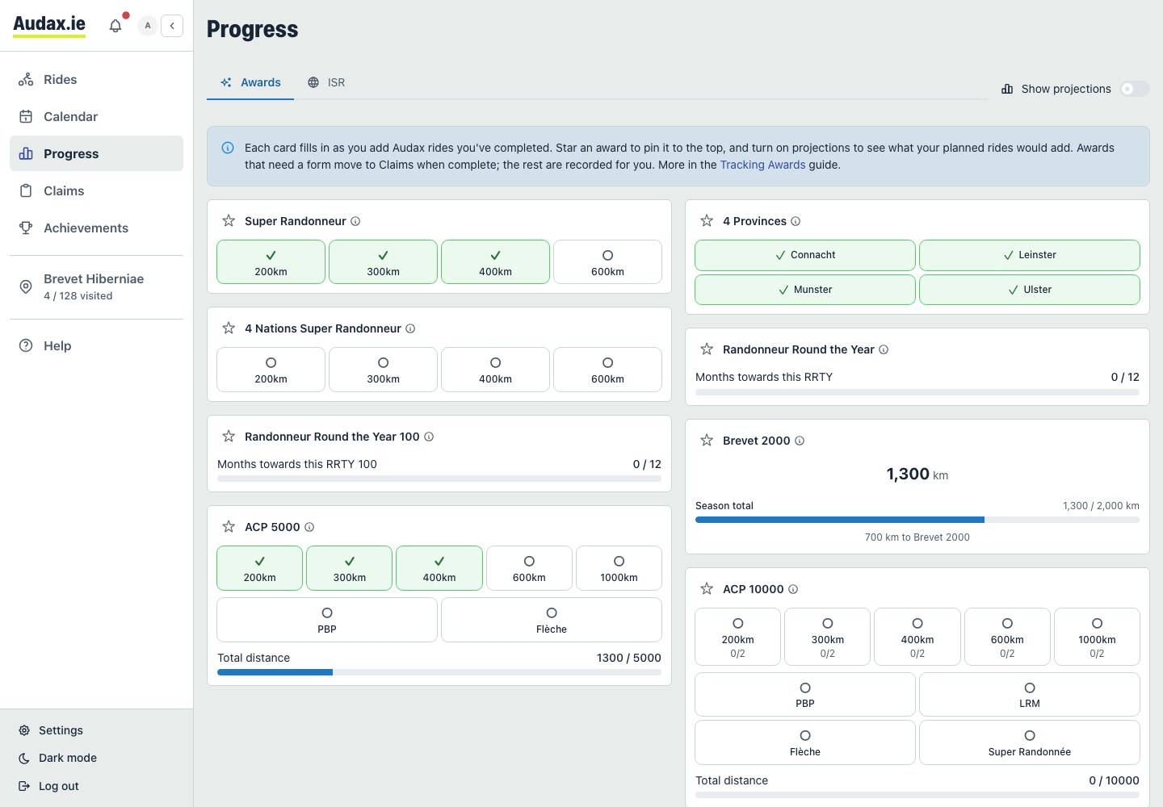Open Brevet Hiberniae visited places
The height and width of the screenshot is (807, 1163).
tap(96, 286)
